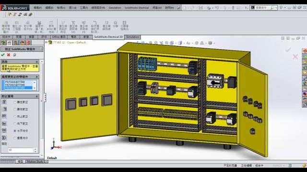
Task: Click the horizontal distribute icon beside 水平均分
Action: [4, 130]
